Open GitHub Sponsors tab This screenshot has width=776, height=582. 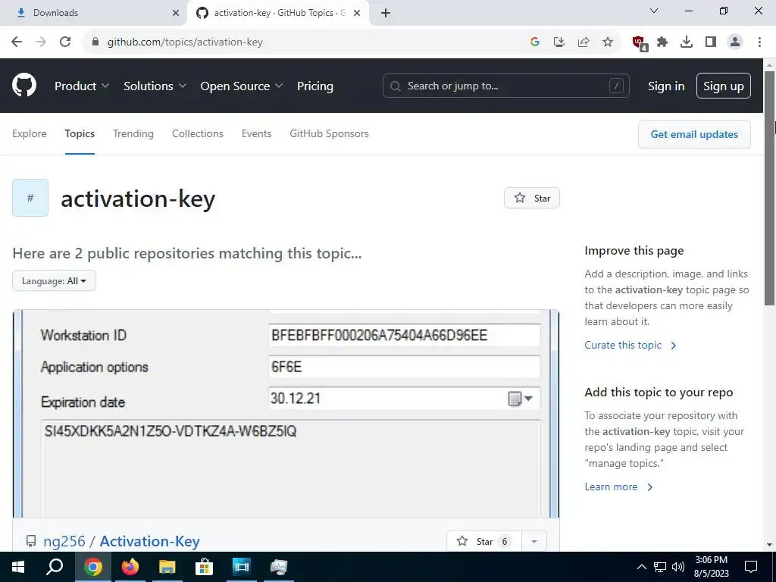[329, 133]
